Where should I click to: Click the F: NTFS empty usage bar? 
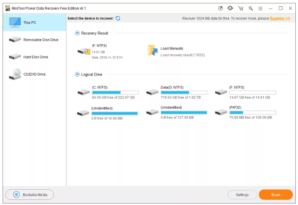253,93
